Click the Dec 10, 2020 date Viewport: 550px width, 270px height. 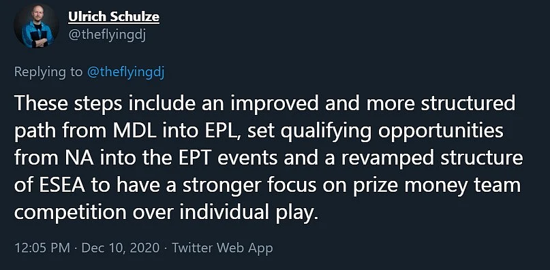point(121,248)
